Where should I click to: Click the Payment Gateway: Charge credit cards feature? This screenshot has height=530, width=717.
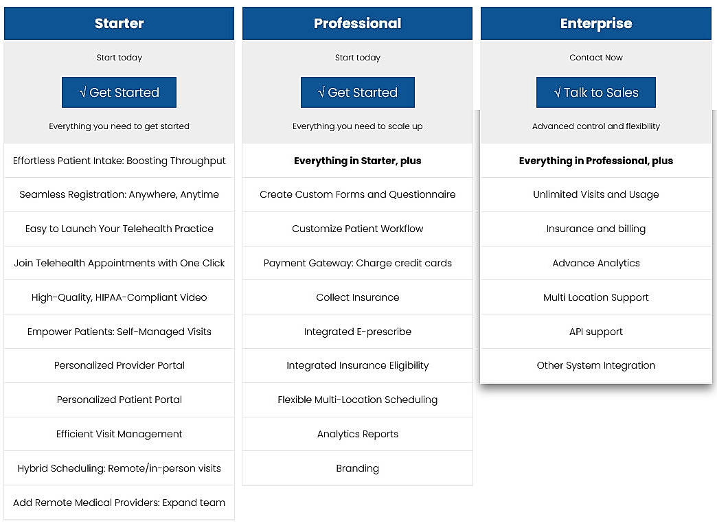click(x=357, y=263)
